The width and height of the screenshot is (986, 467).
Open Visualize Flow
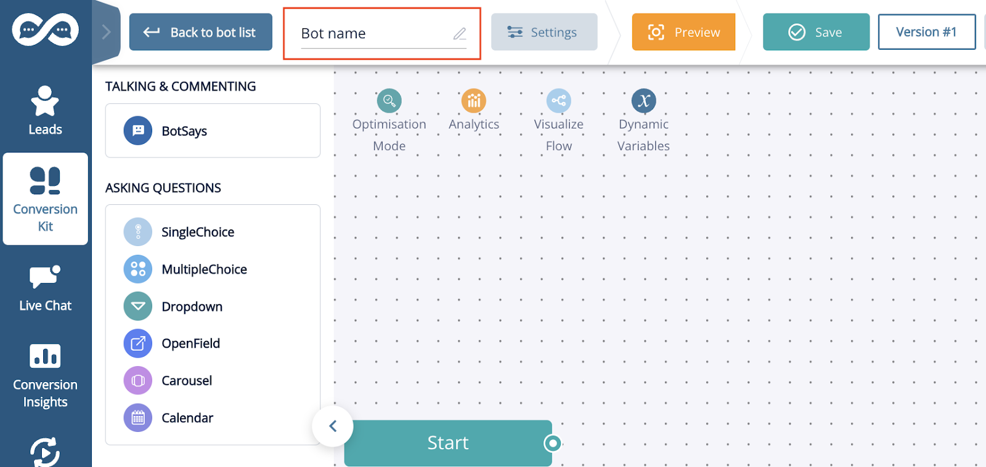point(559,121)
